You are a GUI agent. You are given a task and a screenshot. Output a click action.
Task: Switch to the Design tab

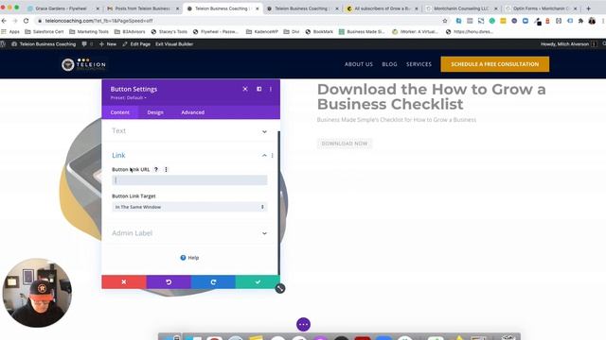[155, 112]
